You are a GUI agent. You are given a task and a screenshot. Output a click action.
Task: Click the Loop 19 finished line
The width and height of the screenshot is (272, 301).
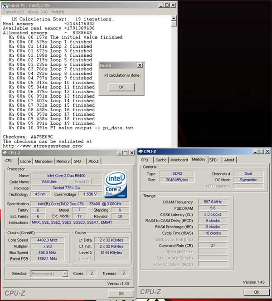[52, 123]
